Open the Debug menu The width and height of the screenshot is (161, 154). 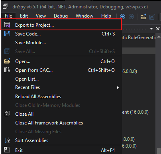[61, 16]
